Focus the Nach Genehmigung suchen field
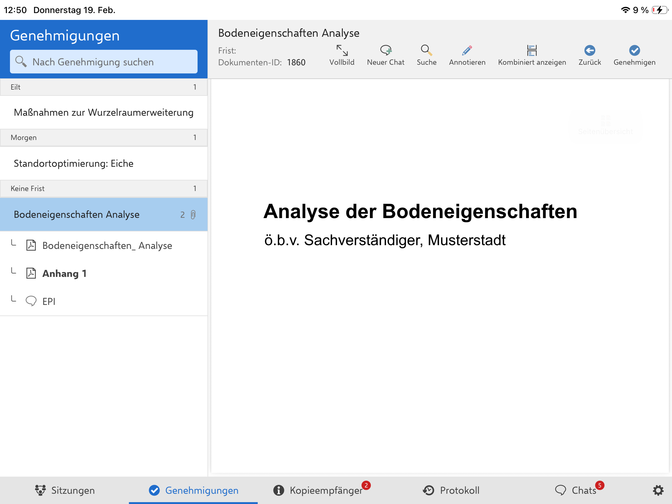672x504 pixels. (104, 62)
